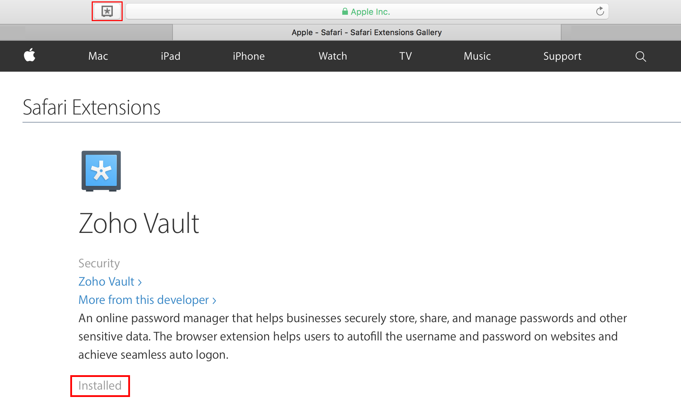Click the Apple logo in navigation bar
The image size is (681, 404).
(x=30, y=56)
